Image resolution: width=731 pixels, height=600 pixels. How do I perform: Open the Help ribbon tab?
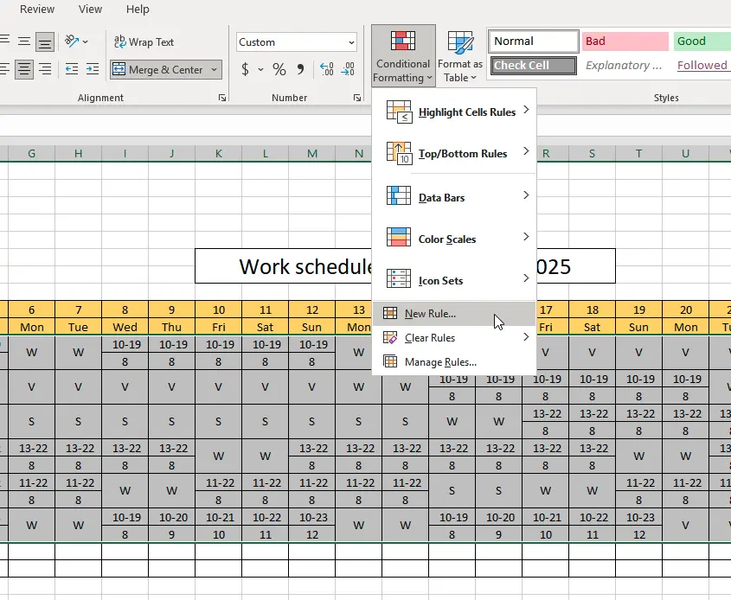138,10
